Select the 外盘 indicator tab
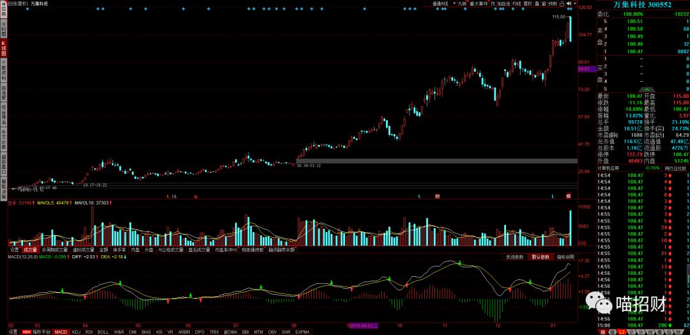This screenshot has width=690, height=335. coord(149,249)
